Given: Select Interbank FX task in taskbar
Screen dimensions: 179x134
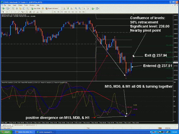Looking at the screenshot, I should coord(45,132).
